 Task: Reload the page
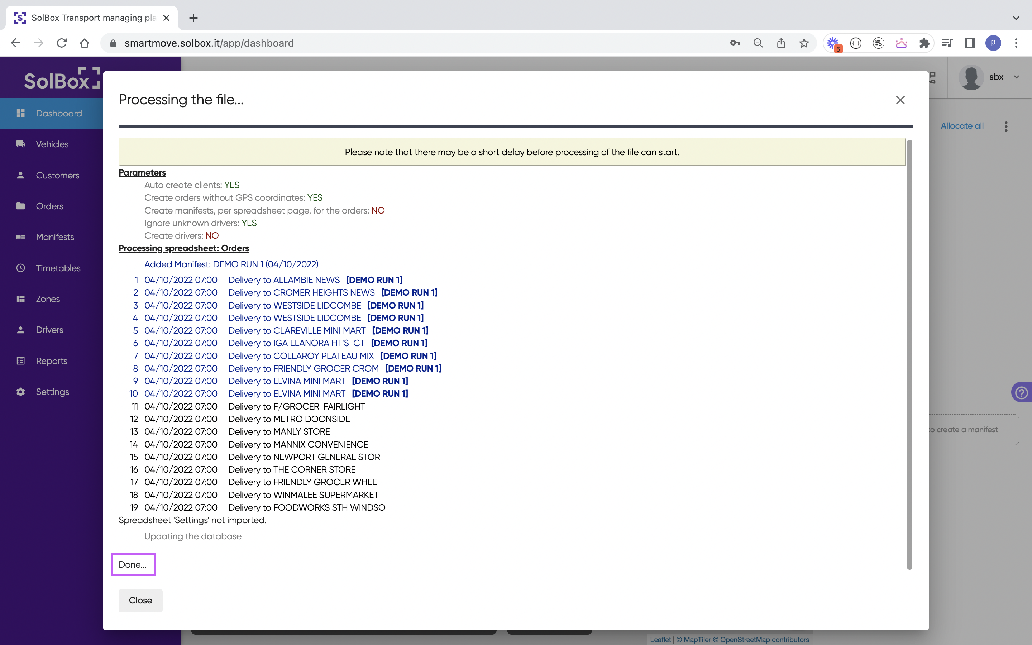62,43
